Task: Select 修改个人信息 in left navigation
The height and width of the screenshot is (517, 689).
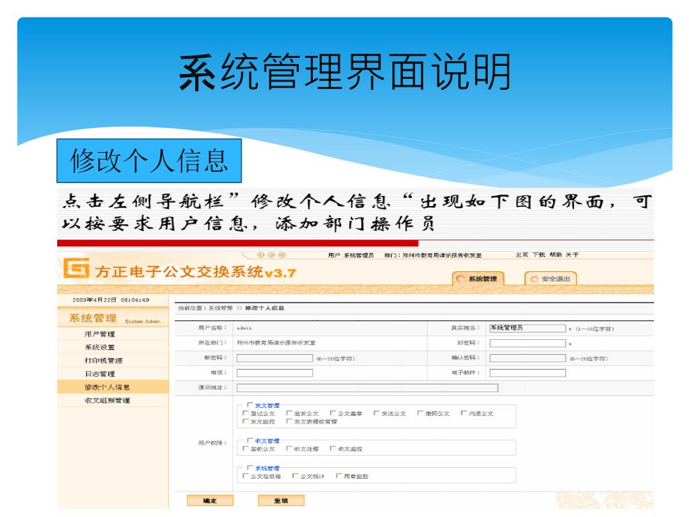Action: (x=113, y=387)
